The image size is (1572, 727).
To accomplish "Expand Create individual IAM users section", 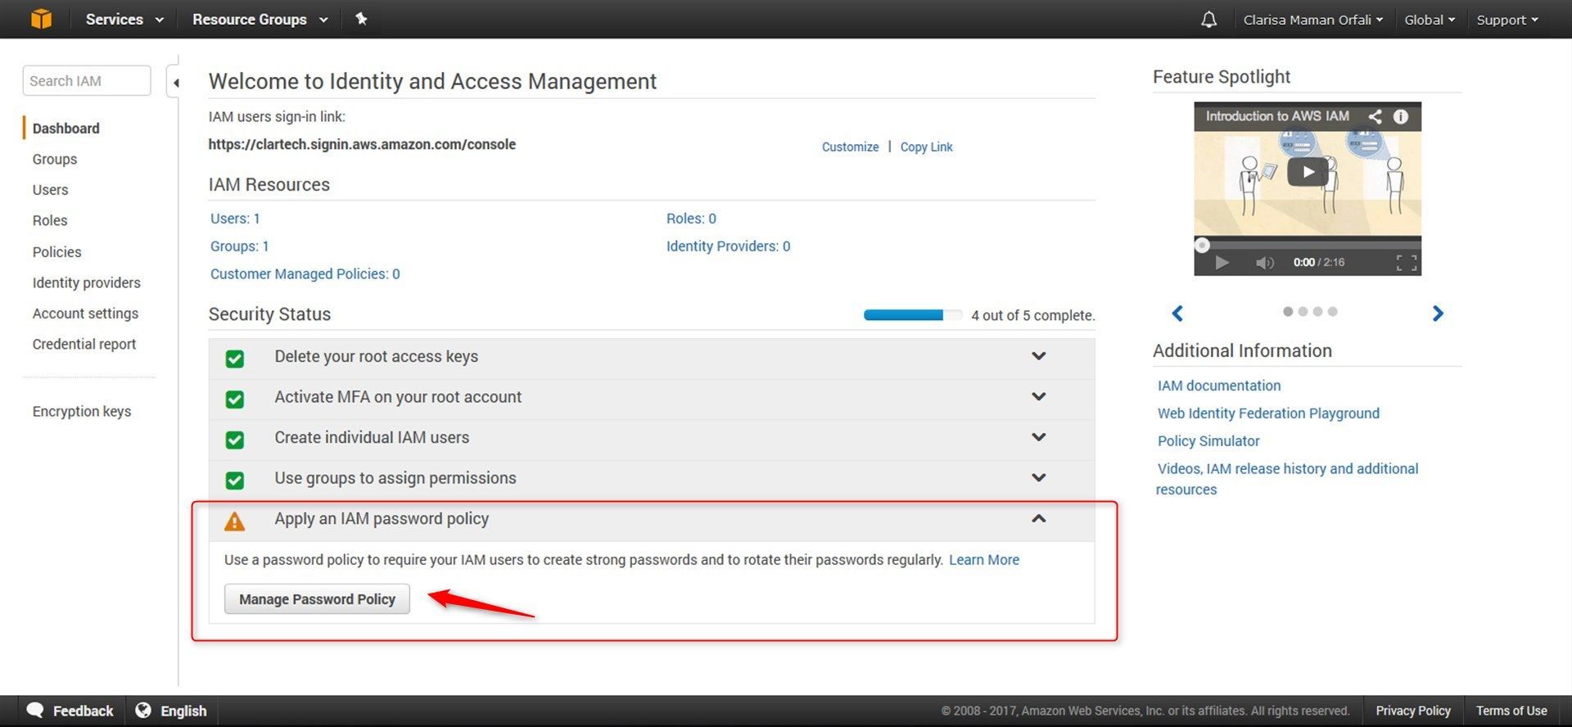I will coord(1038,437).
